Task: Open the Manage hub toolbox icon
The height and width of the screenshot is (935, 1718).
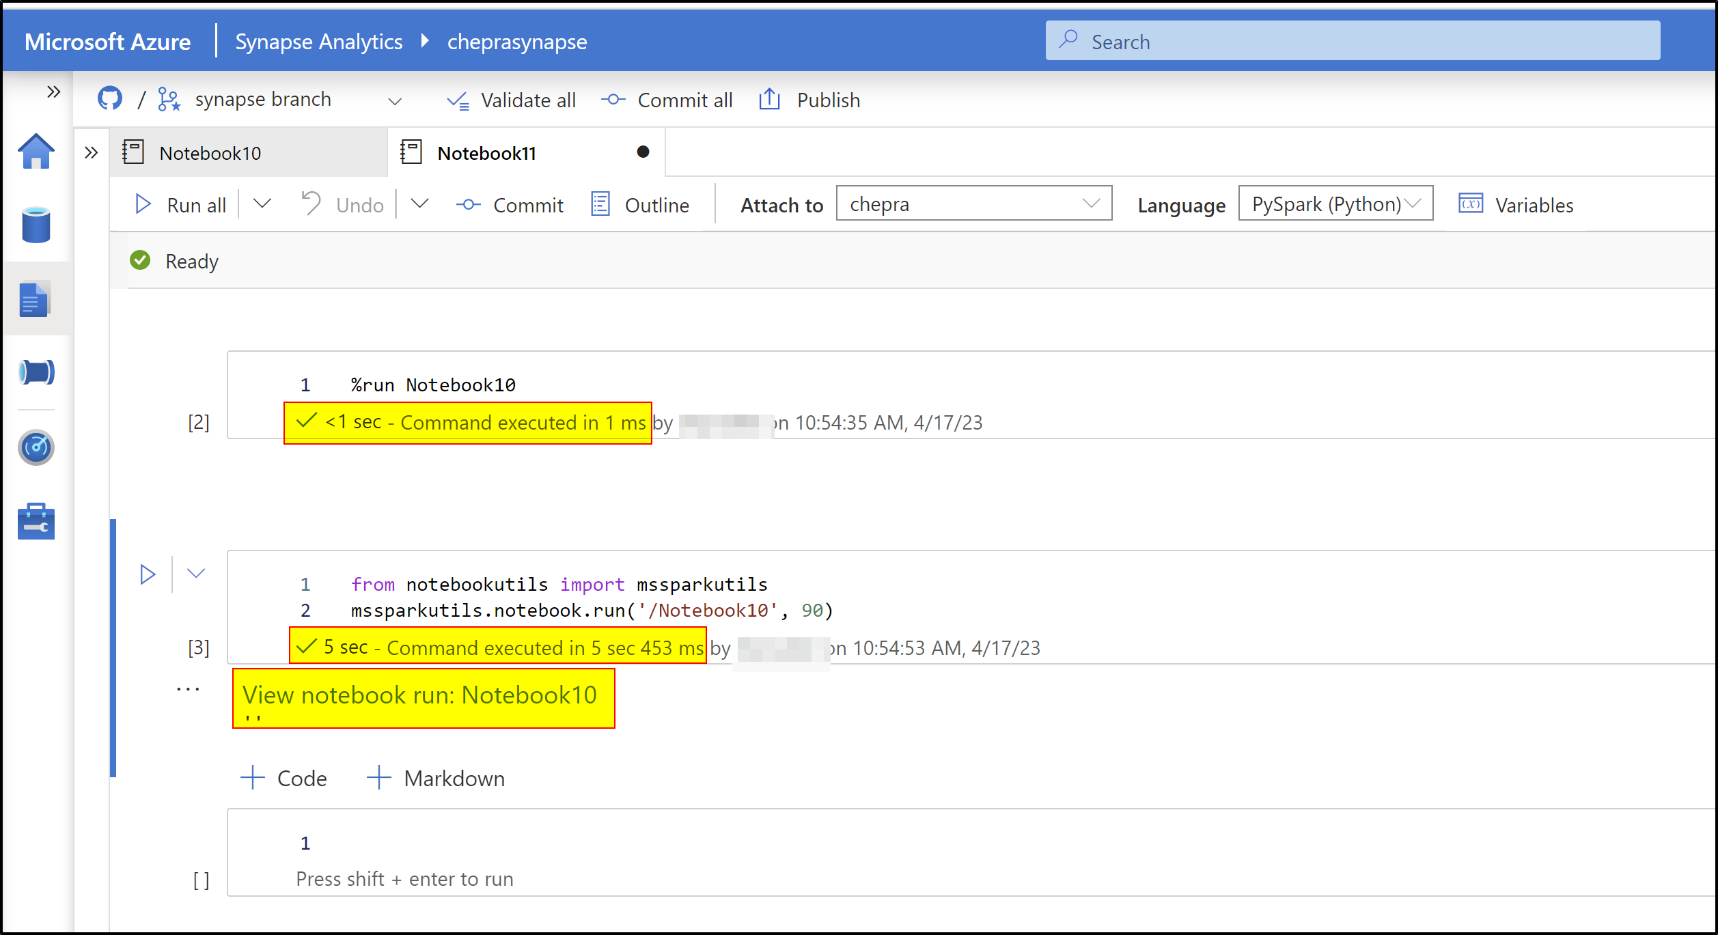Action: 36,522
